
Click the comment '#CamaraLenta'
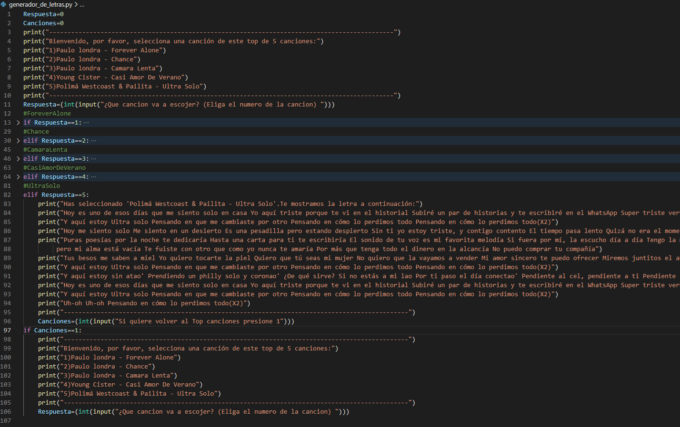pyautogui.click(x=45, y=150)
